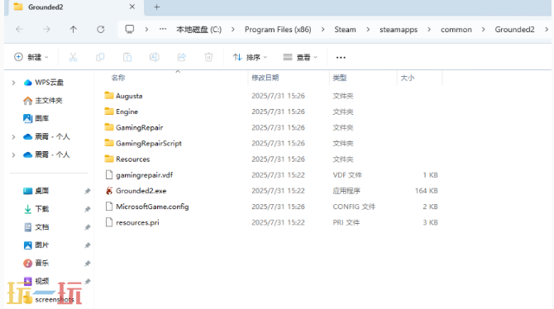Open the more options ellipsis in the toolbar
The height and width of the screenshot is (309, 554).
pyautogui.click(x=341, y=58)
